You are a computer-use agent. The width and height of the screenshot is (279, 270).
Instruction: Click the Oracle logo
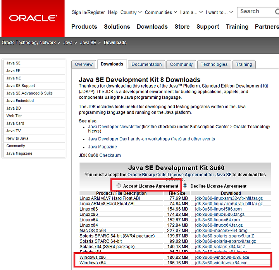(33, 18)
